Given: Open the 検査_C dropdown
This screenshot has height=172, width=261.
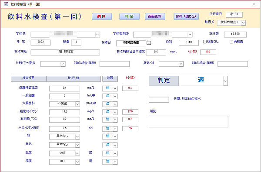Looking at the screenshot, I should point(243,23).
